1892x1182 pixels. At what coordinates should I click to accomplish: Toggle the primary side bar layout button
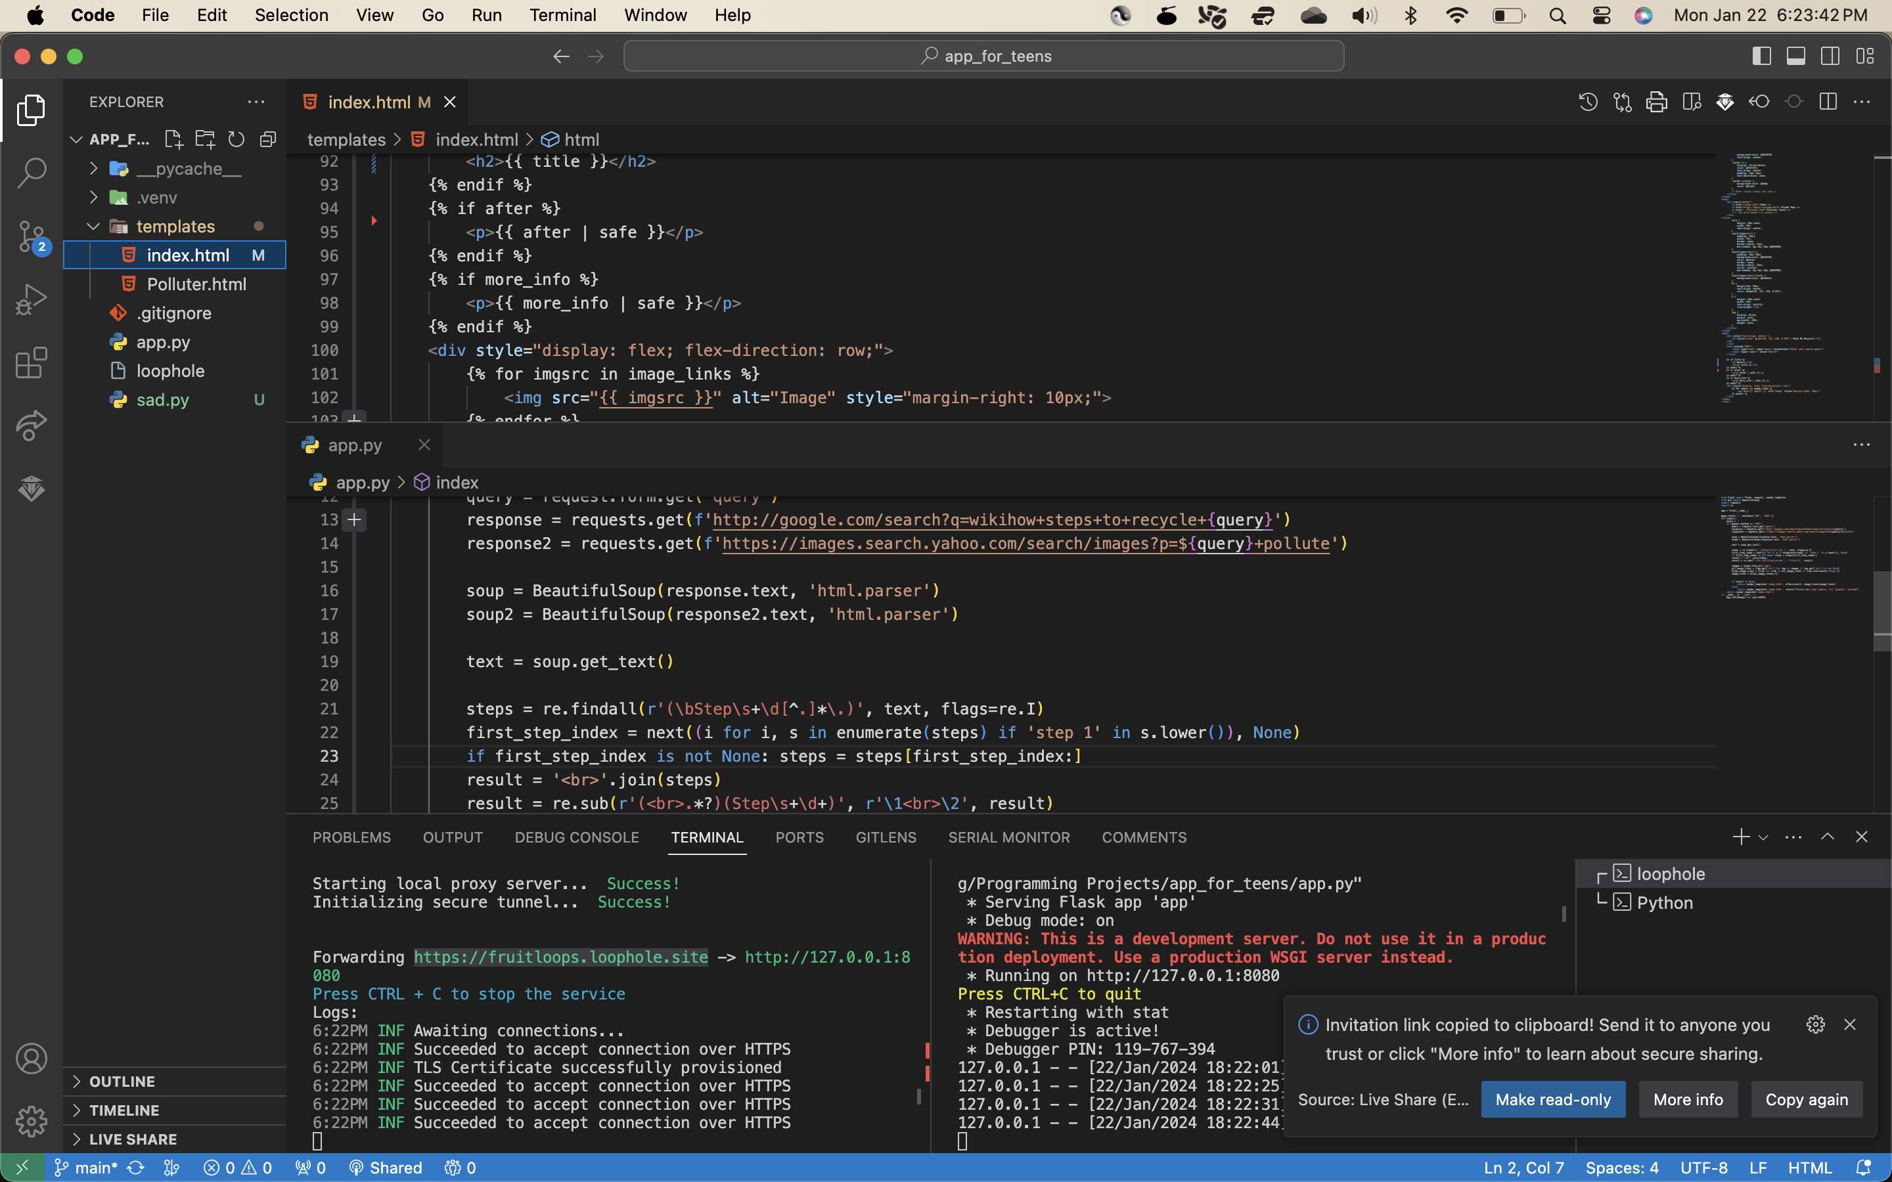tap(1761, 56)
